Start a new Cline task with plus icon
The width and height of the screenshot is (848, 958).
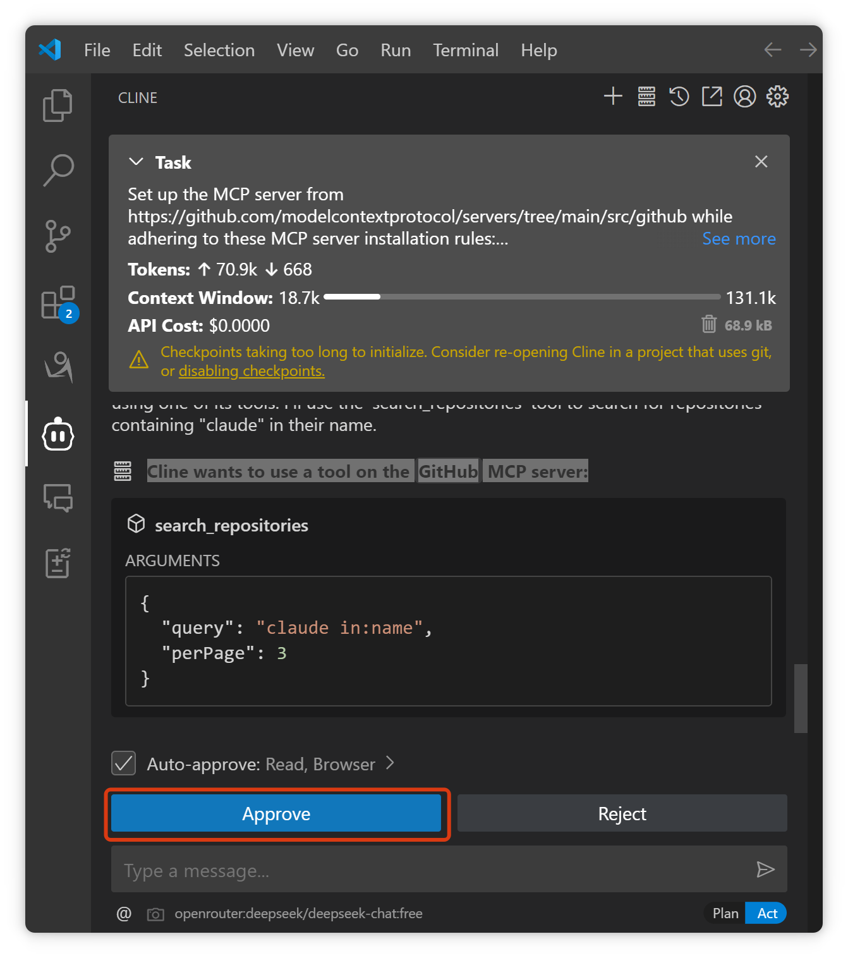click(613, 97)
